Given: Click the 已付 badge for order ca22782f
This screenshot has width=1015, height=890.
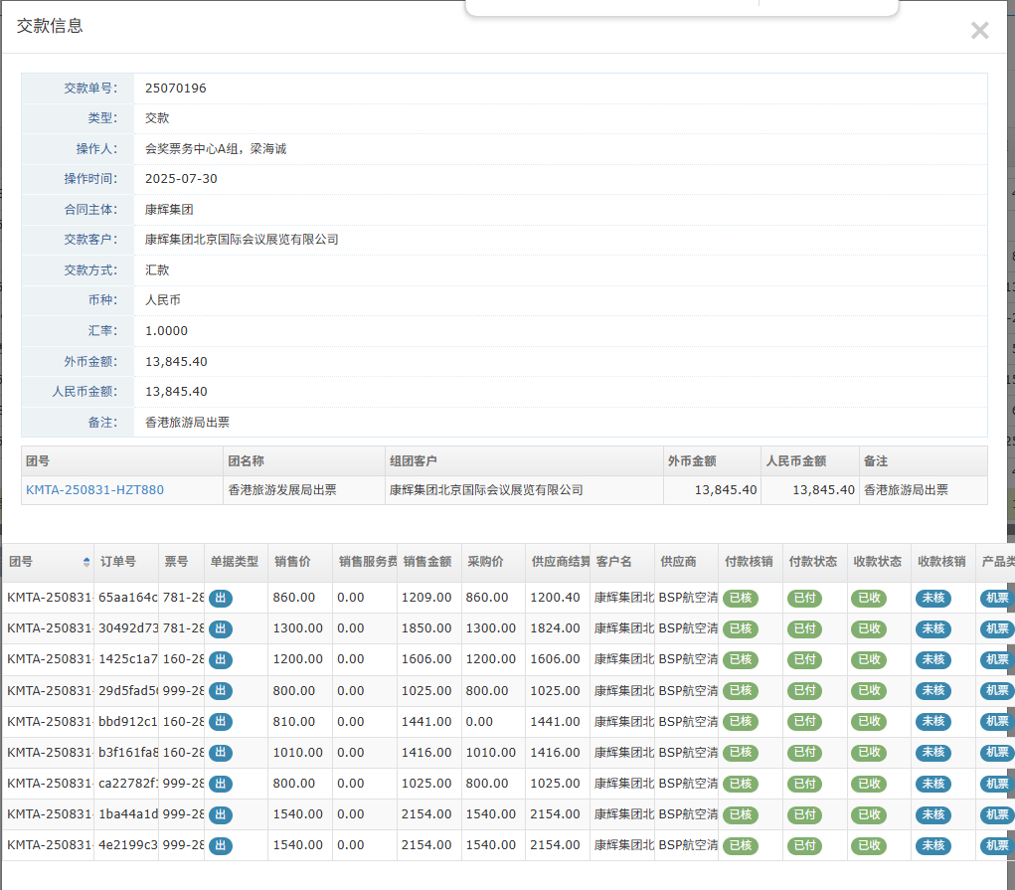Looking at the screenshot, I should click(x=804, y=784).
